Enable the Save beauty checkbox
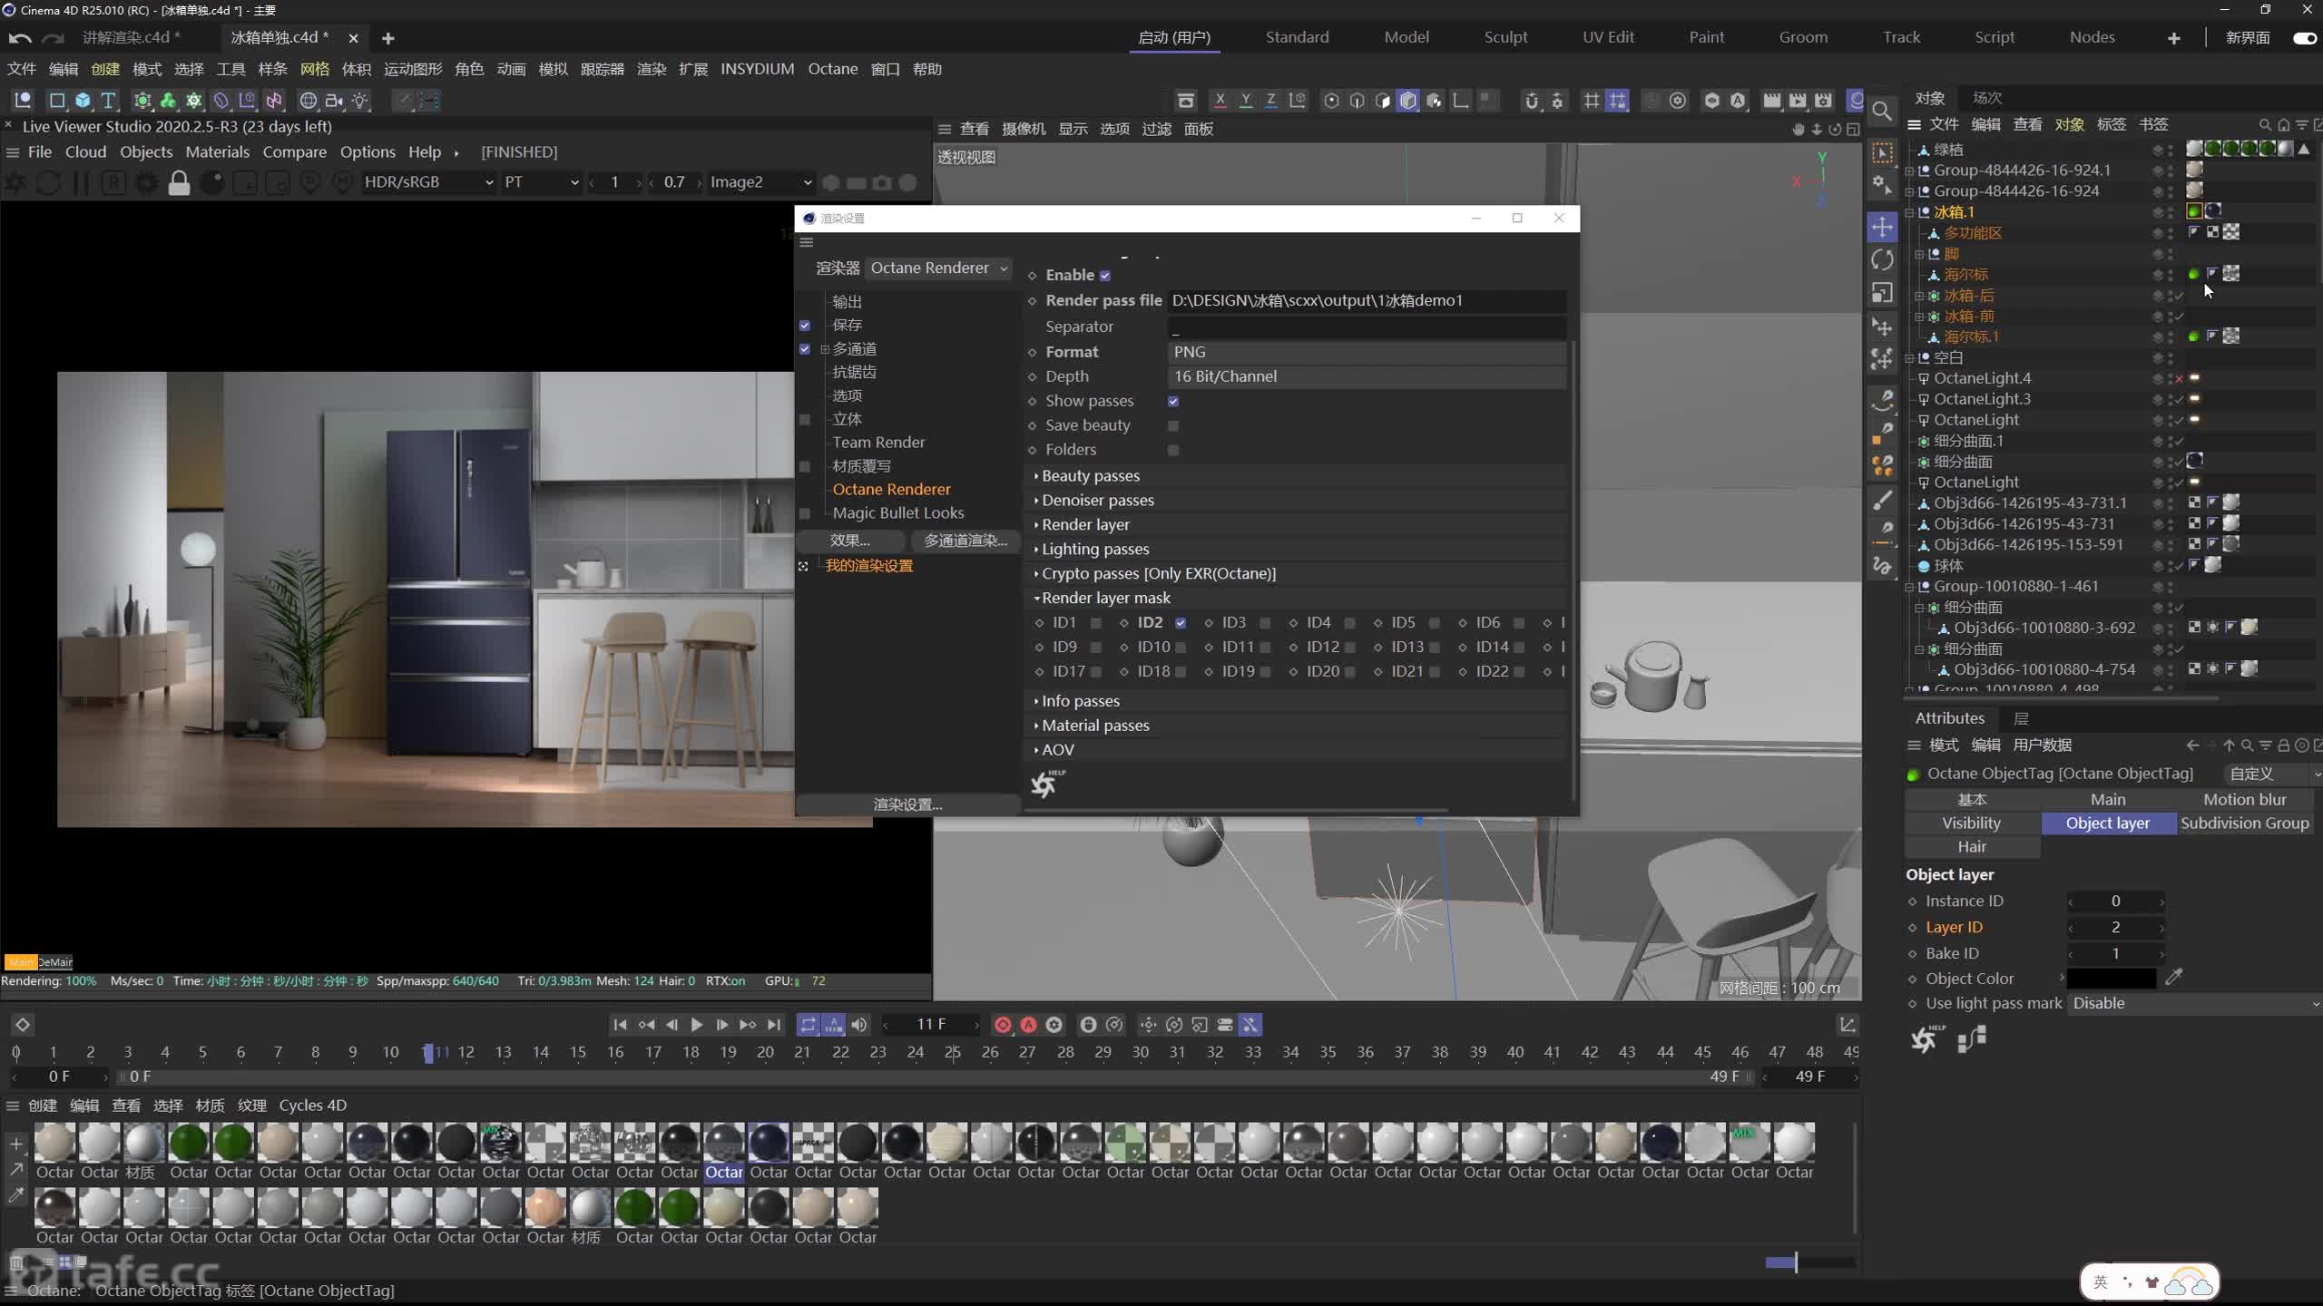 [x=1173, y=425]
